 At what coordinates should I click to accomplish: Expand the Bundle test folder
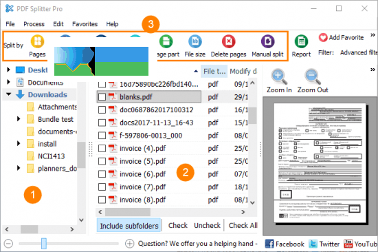point(19,119)
